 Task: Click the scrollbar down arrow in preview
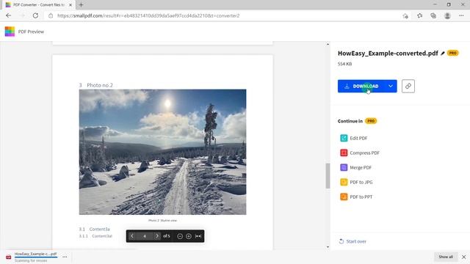pos(328,247)
